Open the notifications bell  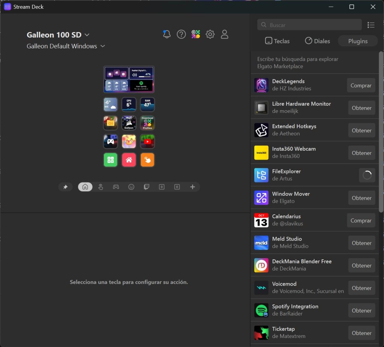(167, 34)
